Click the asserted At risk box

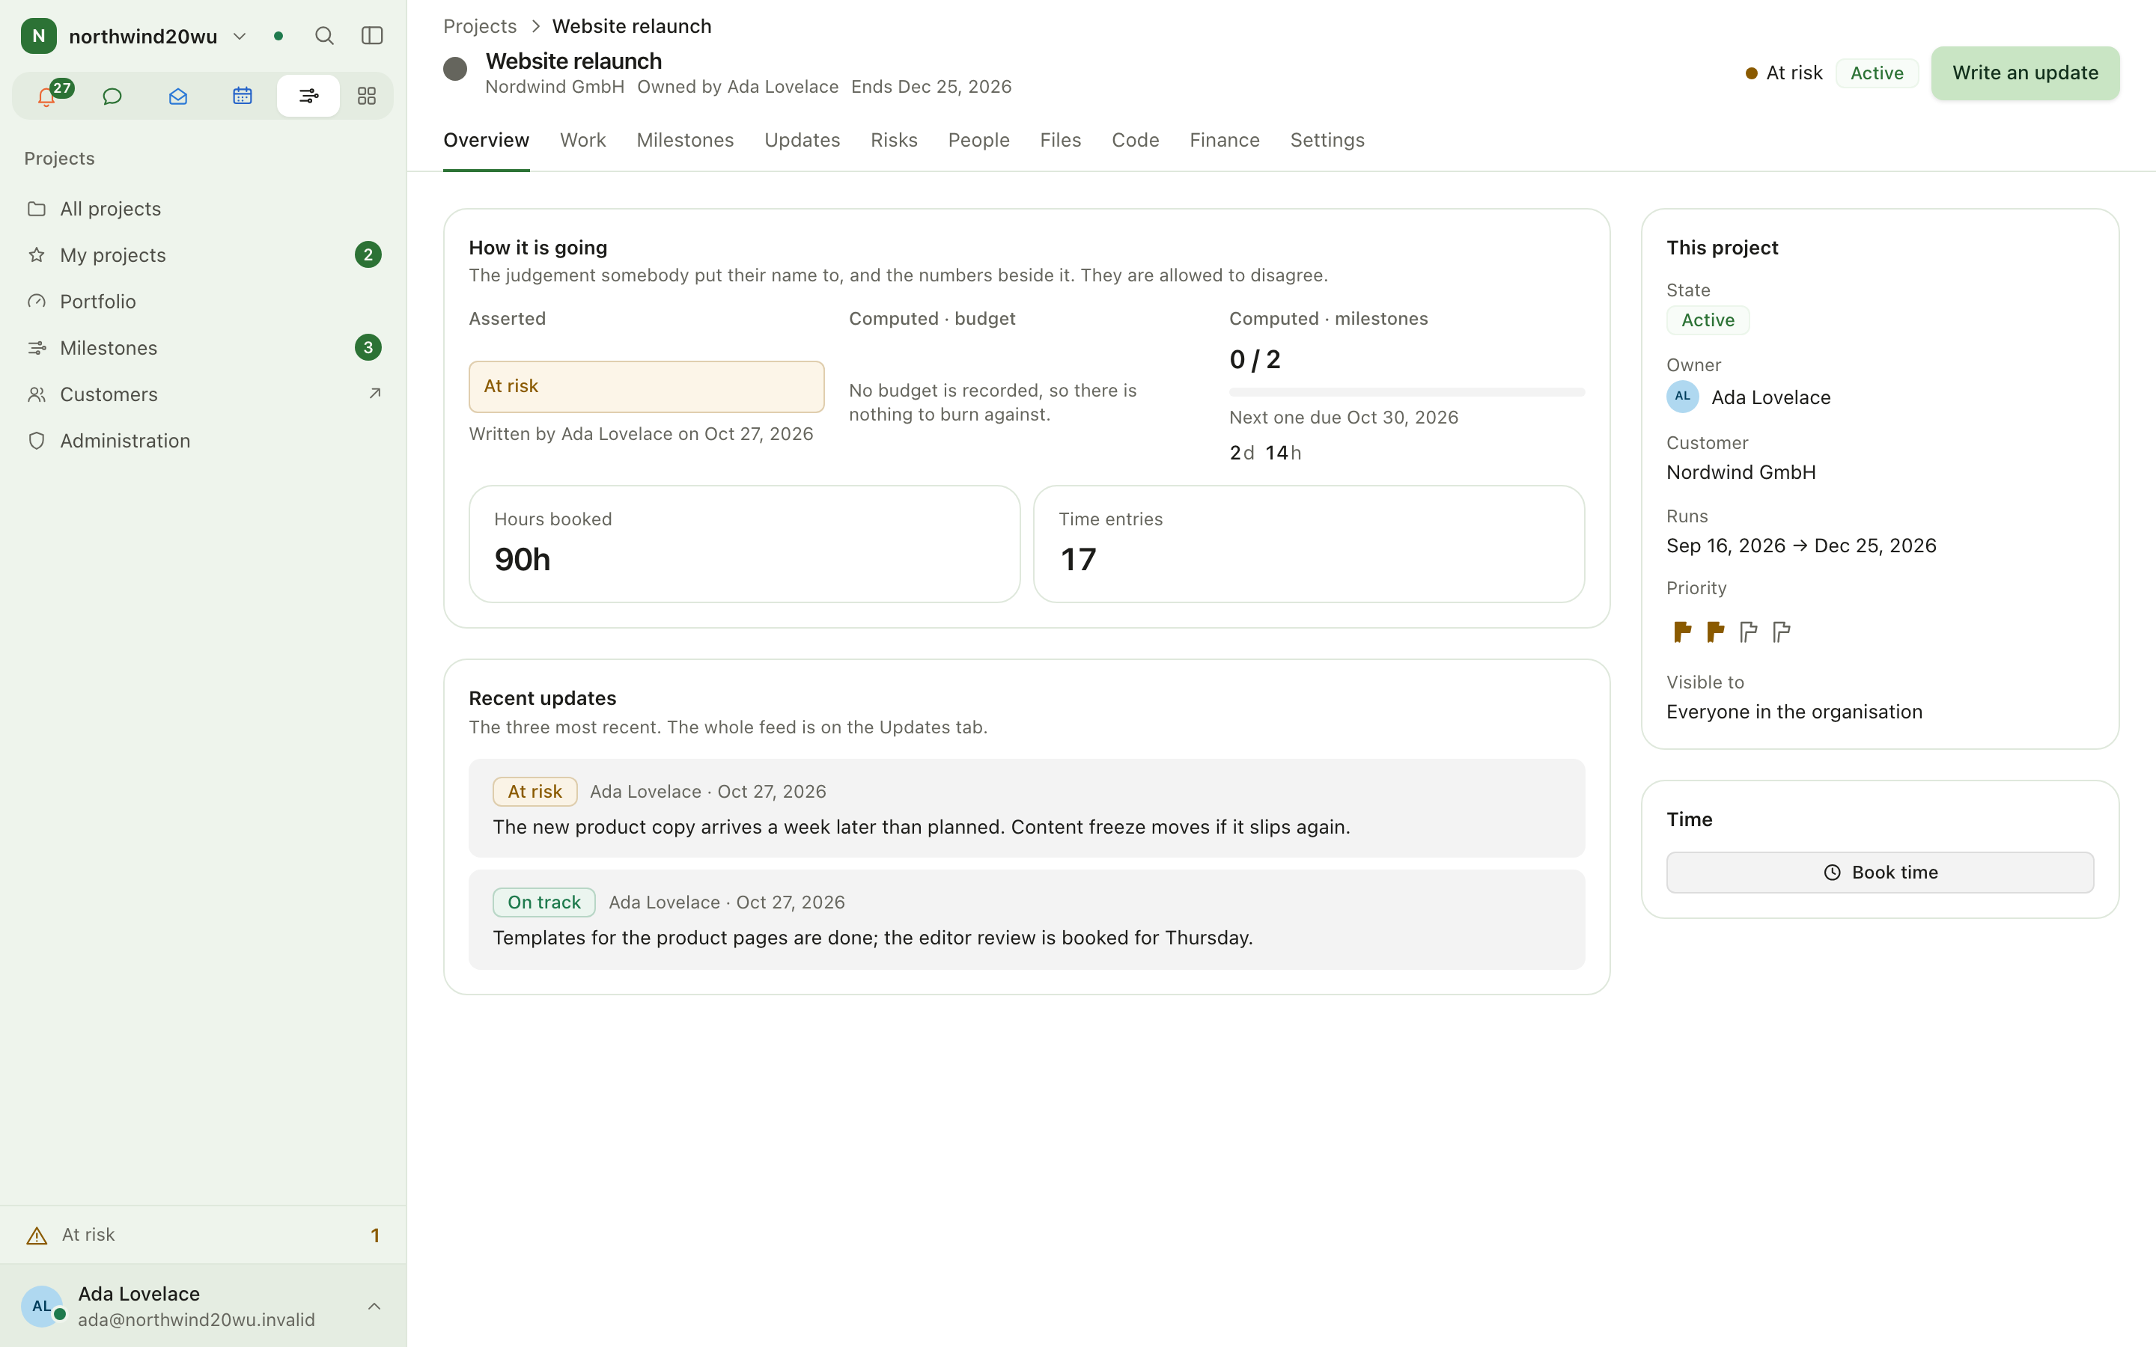pos(646,385)
